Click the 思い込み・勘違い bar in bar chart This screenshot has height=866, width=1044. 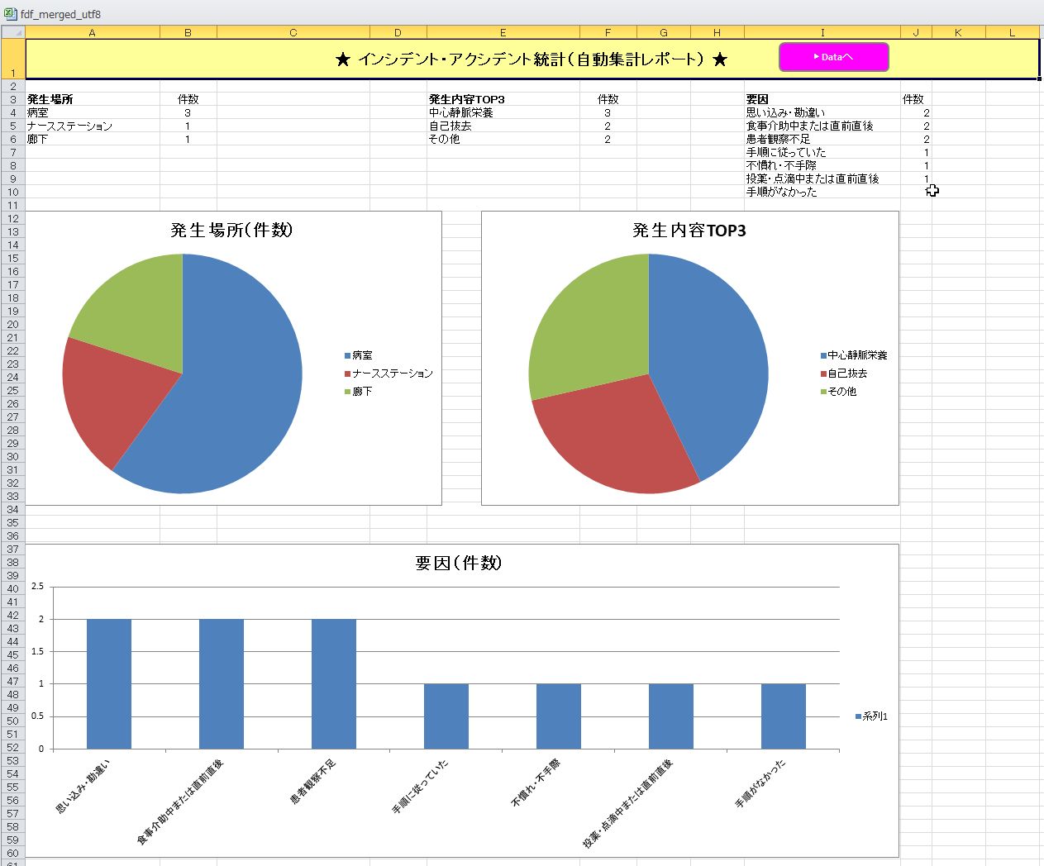click(x=109, y=684)
